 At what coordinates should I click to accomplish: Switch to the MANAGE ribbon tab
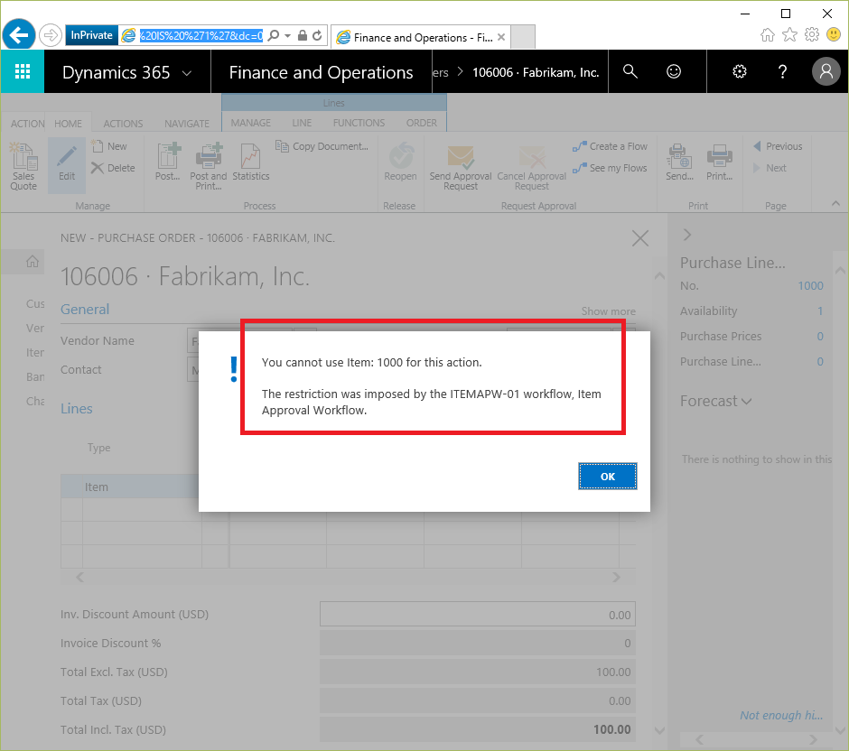click(251, 123)
